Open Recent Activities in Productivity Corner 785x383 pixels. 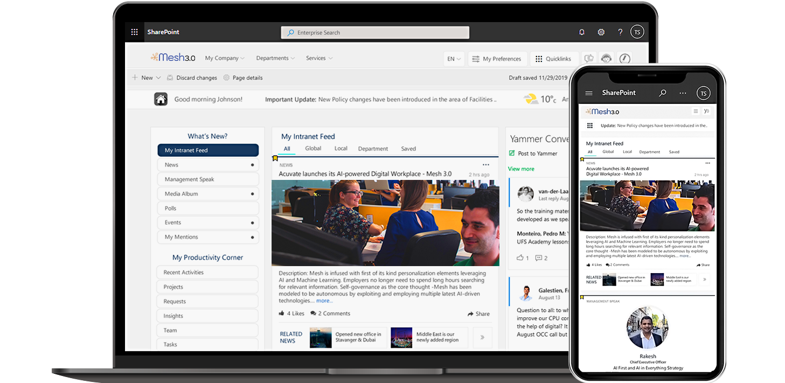207,273
